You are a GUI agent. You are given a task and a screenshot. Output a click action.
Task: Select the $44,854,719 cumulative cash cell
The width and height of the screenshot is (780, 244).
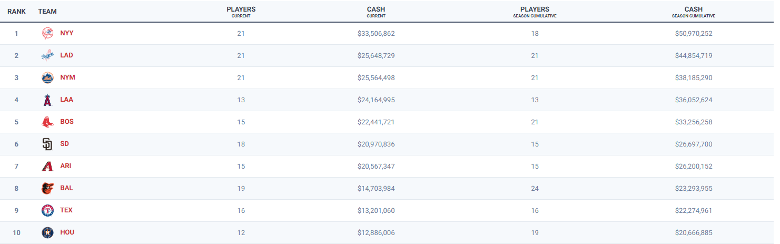pos(694,55)
